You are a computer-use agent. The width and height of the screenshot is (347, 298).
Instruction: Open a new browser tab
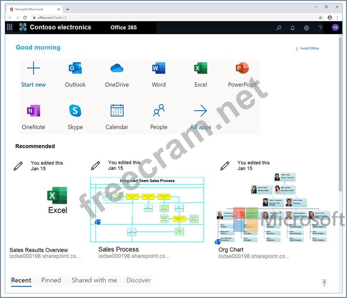(x=67, y=9)
